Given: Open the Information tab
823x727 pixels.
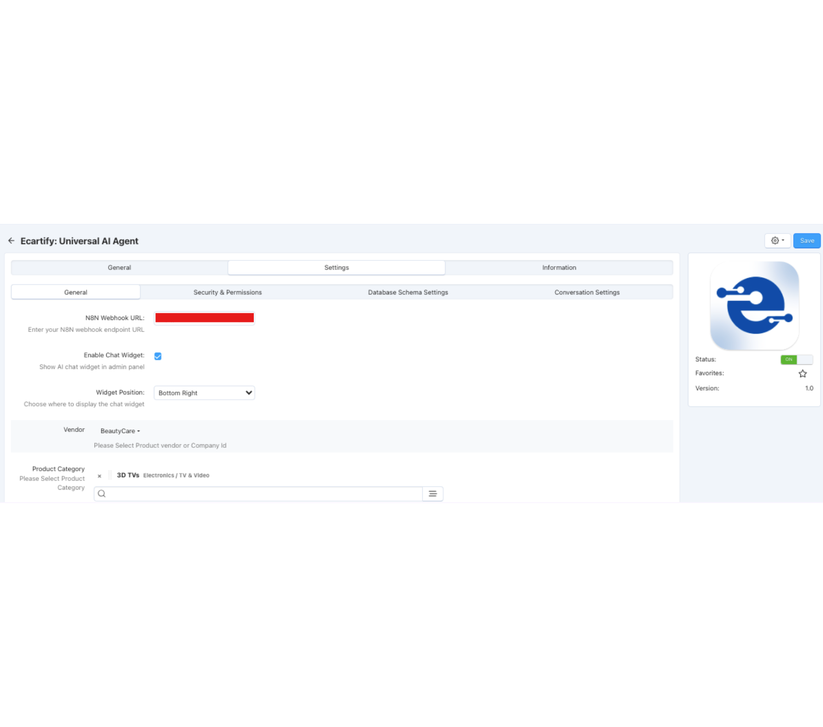Looking at the screenshot, I should pyautogui.click(x=559, y=268).
